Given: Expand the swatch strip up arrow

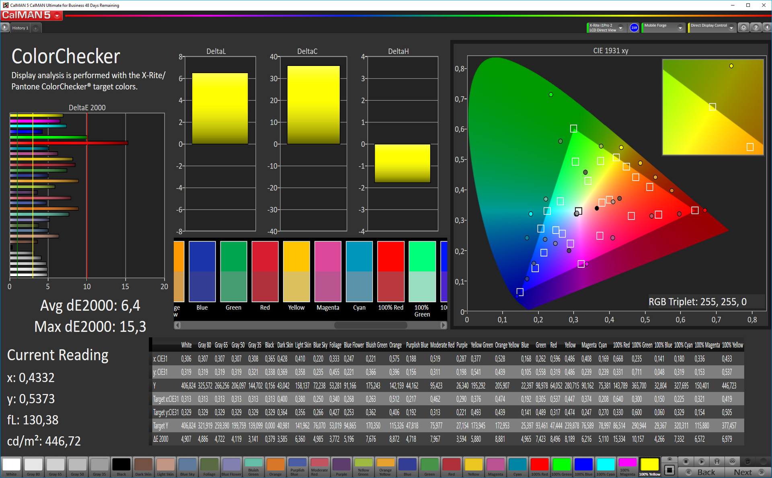Looking at the screenshot, I should pyautogui.click(x=669, y=459).
